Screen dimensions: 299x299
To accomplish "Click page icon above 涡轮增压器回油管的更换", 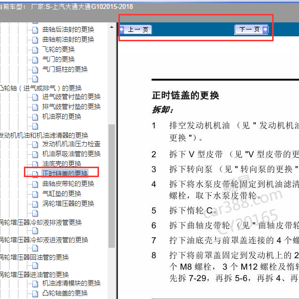I will tap(35, 248).
